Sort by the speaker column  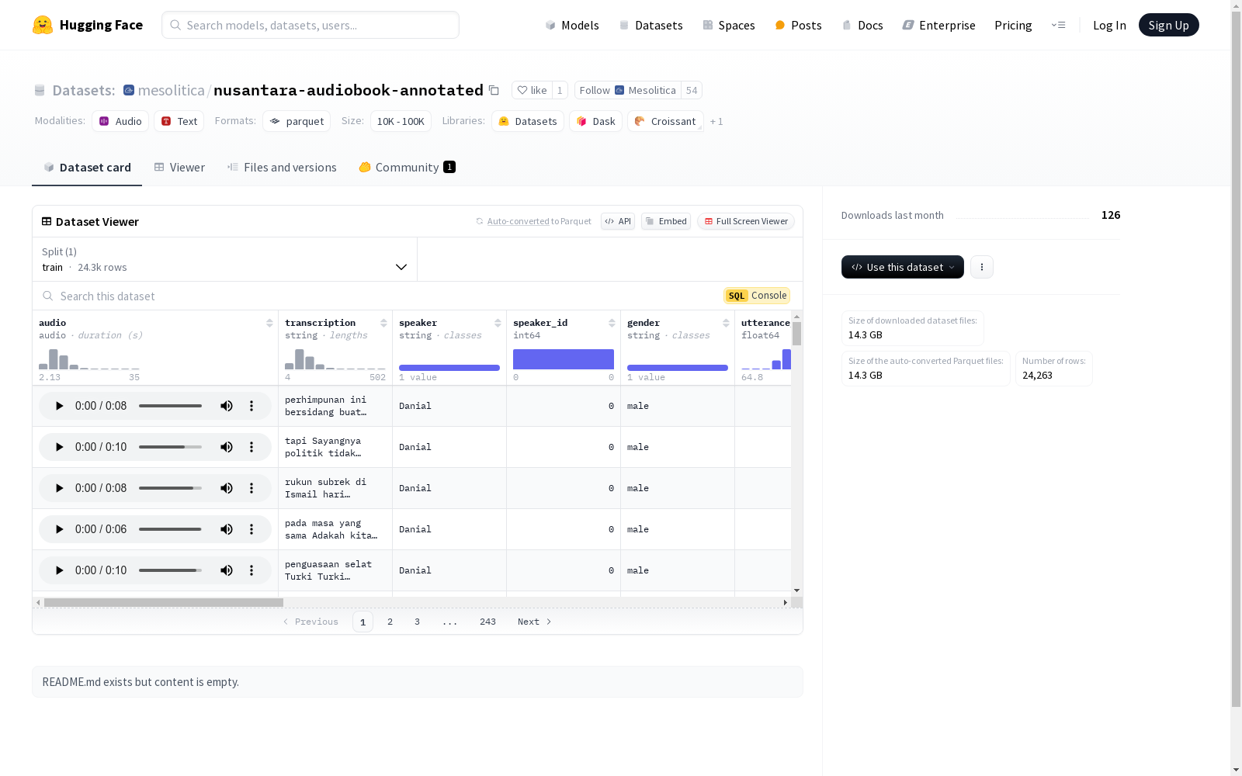pyautogui.click(x=498, y=323)
